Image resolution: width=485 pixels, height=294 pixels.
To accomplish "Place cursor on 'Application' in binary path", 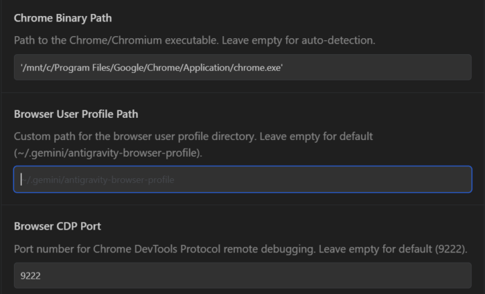I will tap(206, 67).
